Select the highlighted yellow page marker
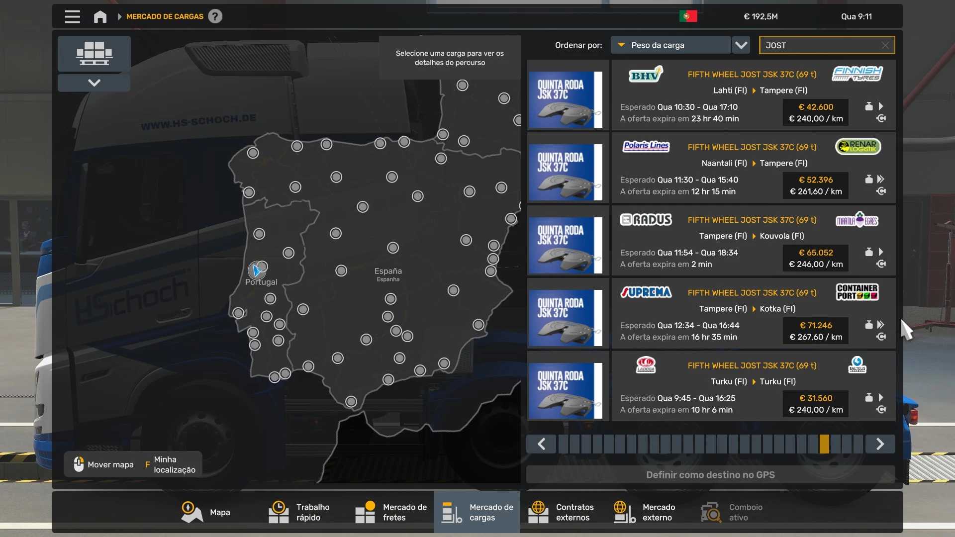955x537 pixels. coord(824,444)
